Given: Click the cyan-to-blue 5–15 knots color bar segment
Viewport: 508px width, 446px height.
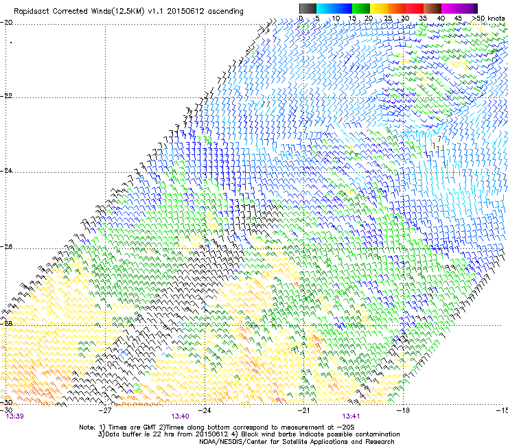Looking at the screenshot, I should click(334, 8).
